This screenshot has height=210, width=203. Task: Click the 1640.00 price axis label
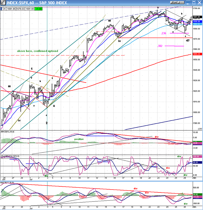point(197,70)
